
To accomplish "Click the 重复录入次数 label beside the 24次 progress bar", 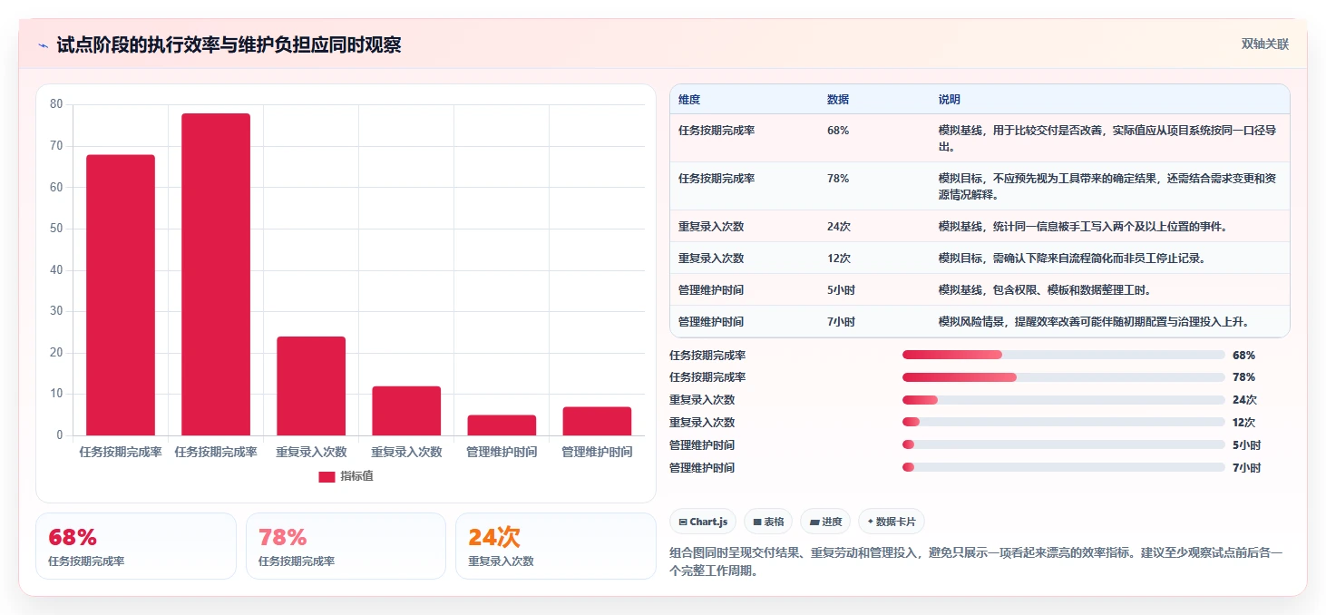I will (x=702, y=400).
